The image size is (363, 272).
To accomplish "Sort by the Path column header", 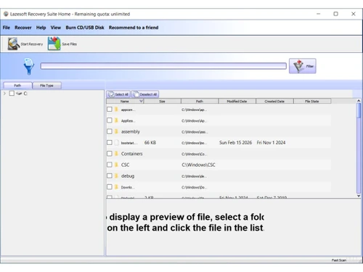I will pyautogui.click(x=200, y=101).
